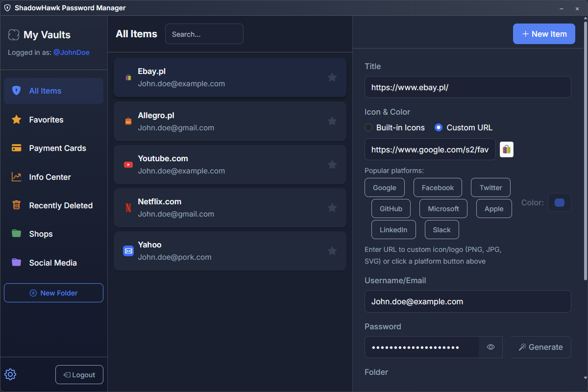Favorite the Netflix.com entry

pos(332,208)
